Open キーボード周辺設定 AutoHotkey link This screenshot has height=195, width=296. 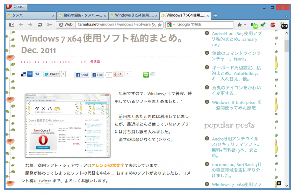tap(236, 74)
